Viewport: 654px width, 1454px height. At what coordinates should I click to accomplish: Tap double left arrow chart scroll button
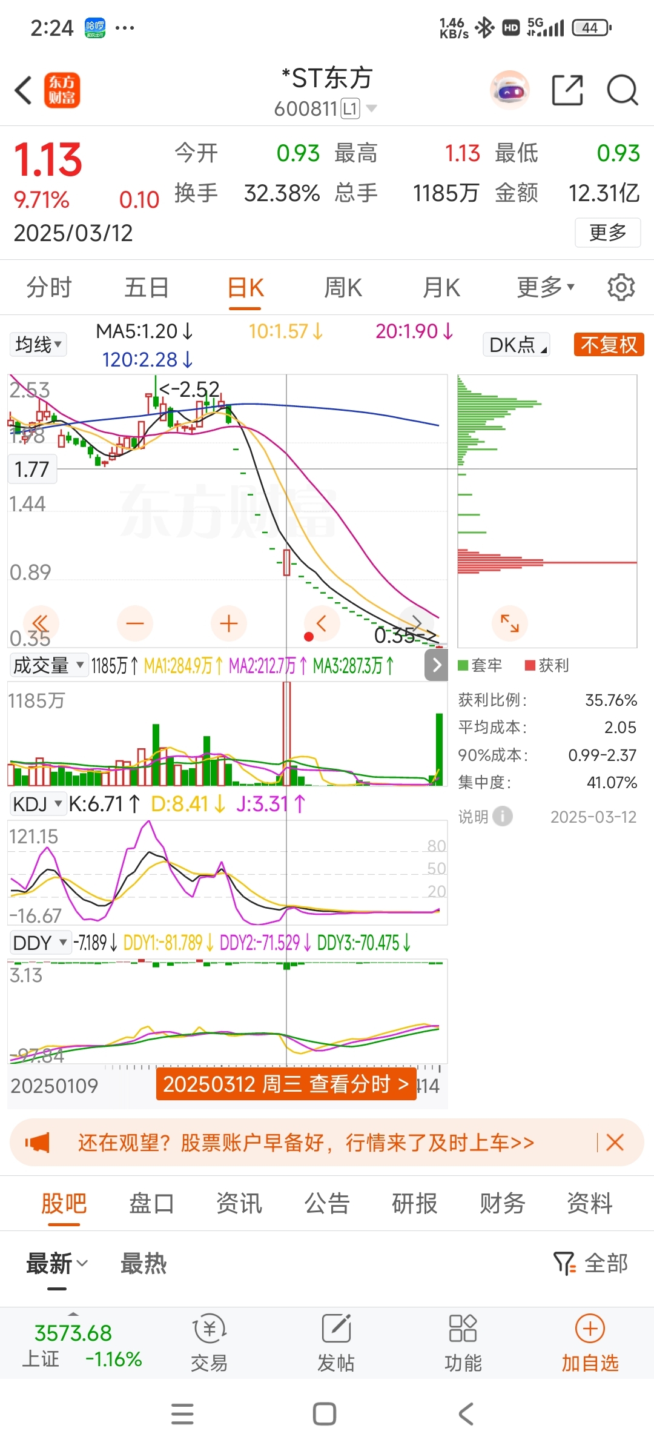41,623
